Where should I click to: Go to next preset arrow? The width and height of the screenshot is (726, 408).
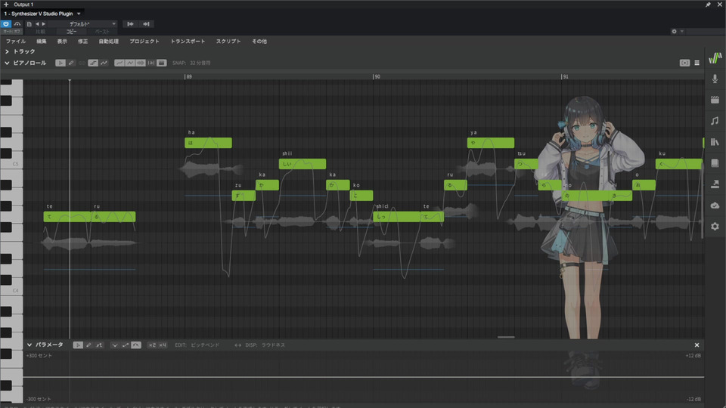click(x=44, y=23)
